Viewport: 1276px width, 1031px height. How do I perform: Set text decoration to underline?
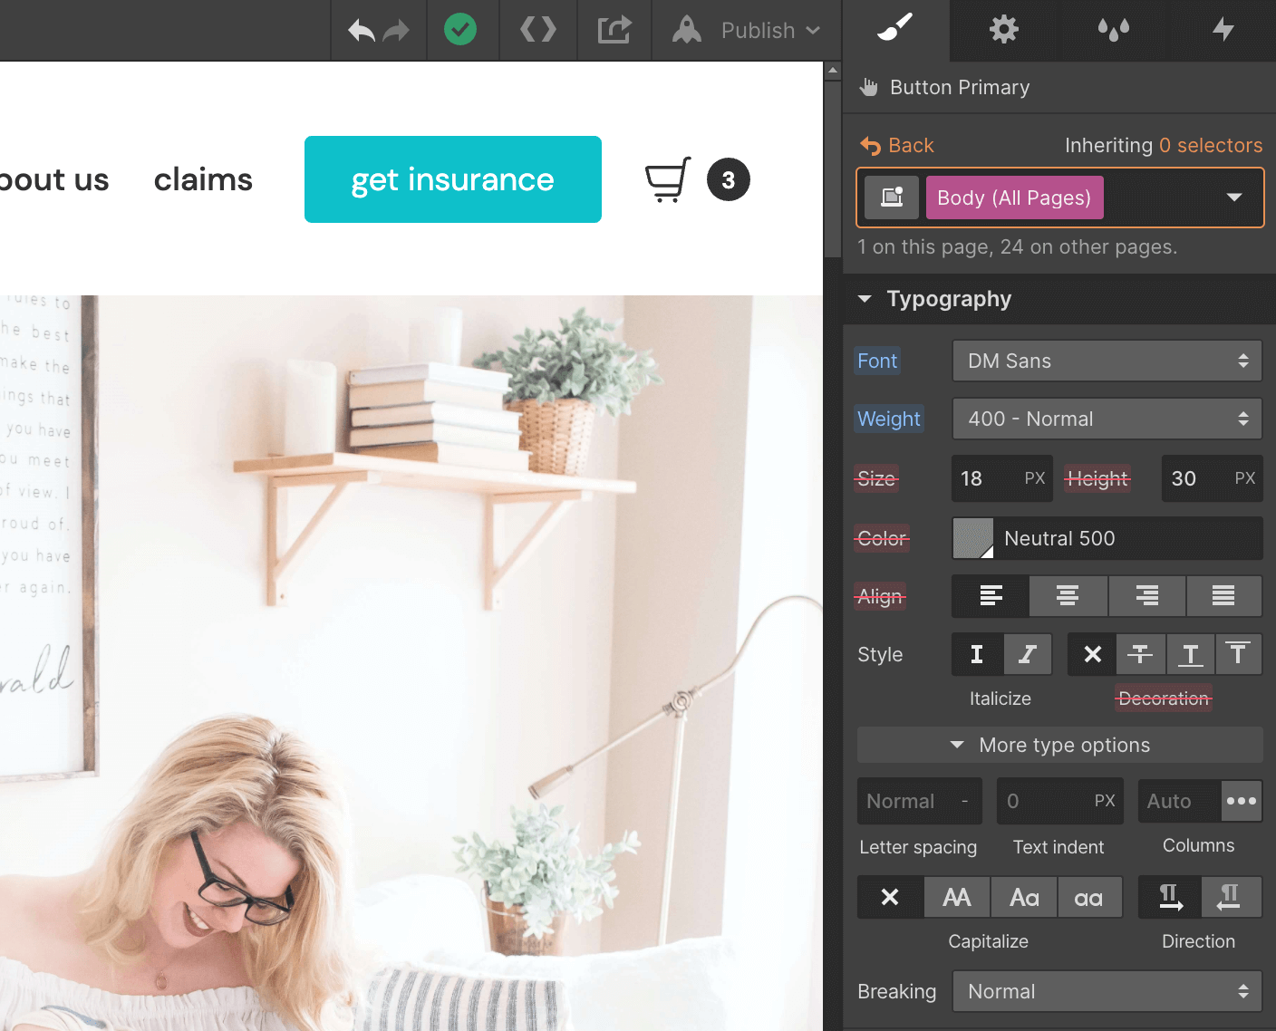point(1190,654)
